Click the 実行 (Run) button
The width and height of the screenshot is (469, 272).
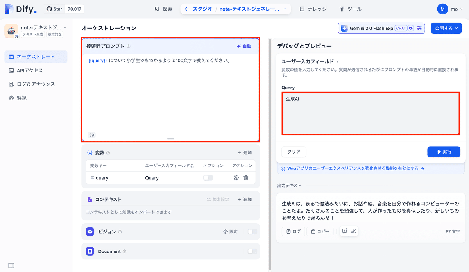444,152
